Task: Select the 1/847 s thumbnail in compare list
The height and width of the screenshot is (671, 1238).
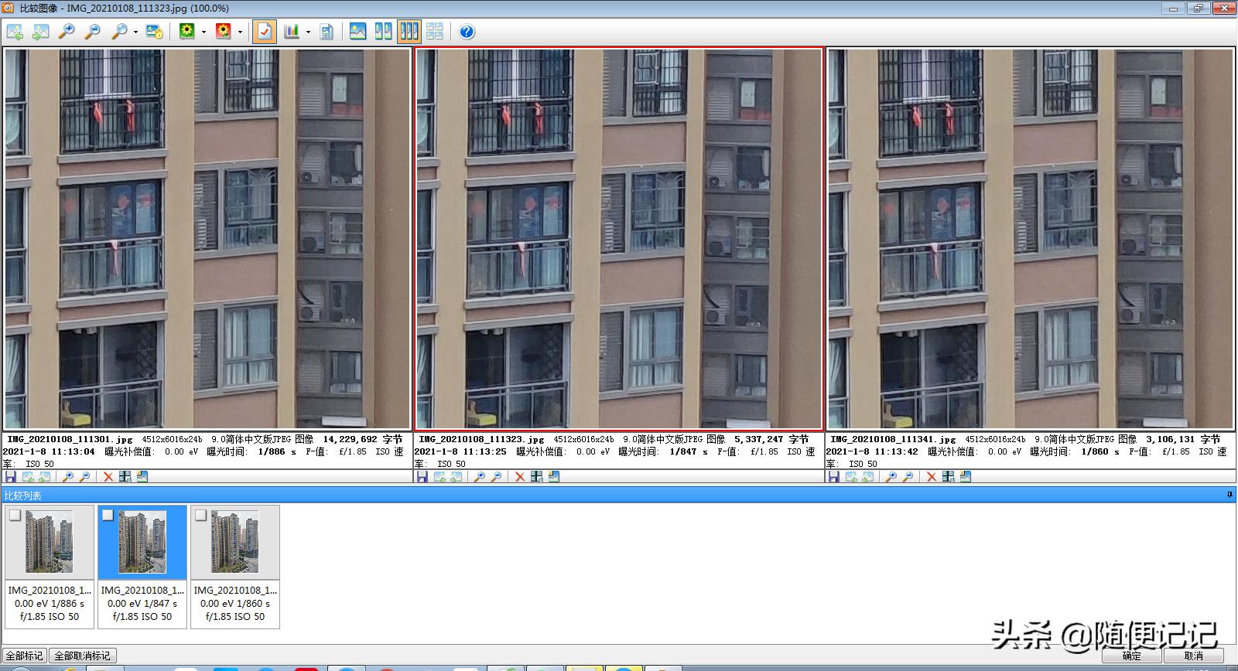Action: point(142,567)
